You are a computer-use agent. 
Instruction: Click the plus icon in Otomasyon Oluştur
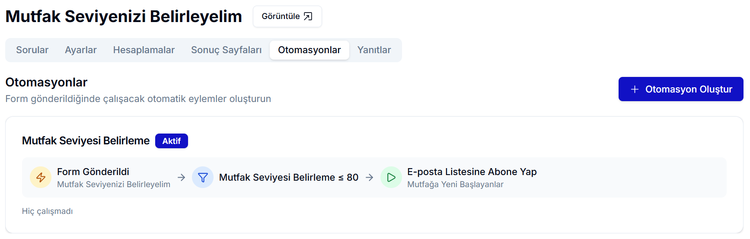click(635, 89)
